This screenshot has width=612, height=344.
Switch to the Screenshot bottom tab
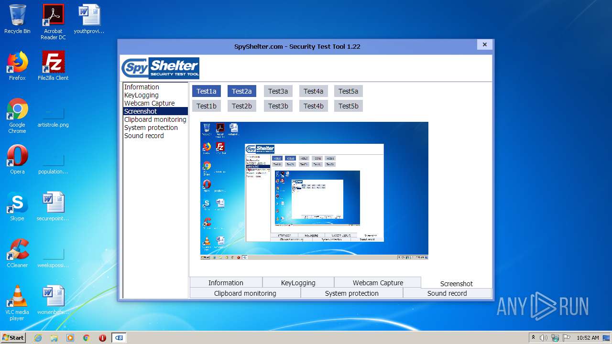pyautogui.click(x=457, y=283)
